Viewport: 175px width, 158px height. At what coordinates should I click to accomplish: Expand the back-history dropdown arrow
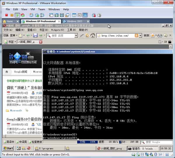32,36
